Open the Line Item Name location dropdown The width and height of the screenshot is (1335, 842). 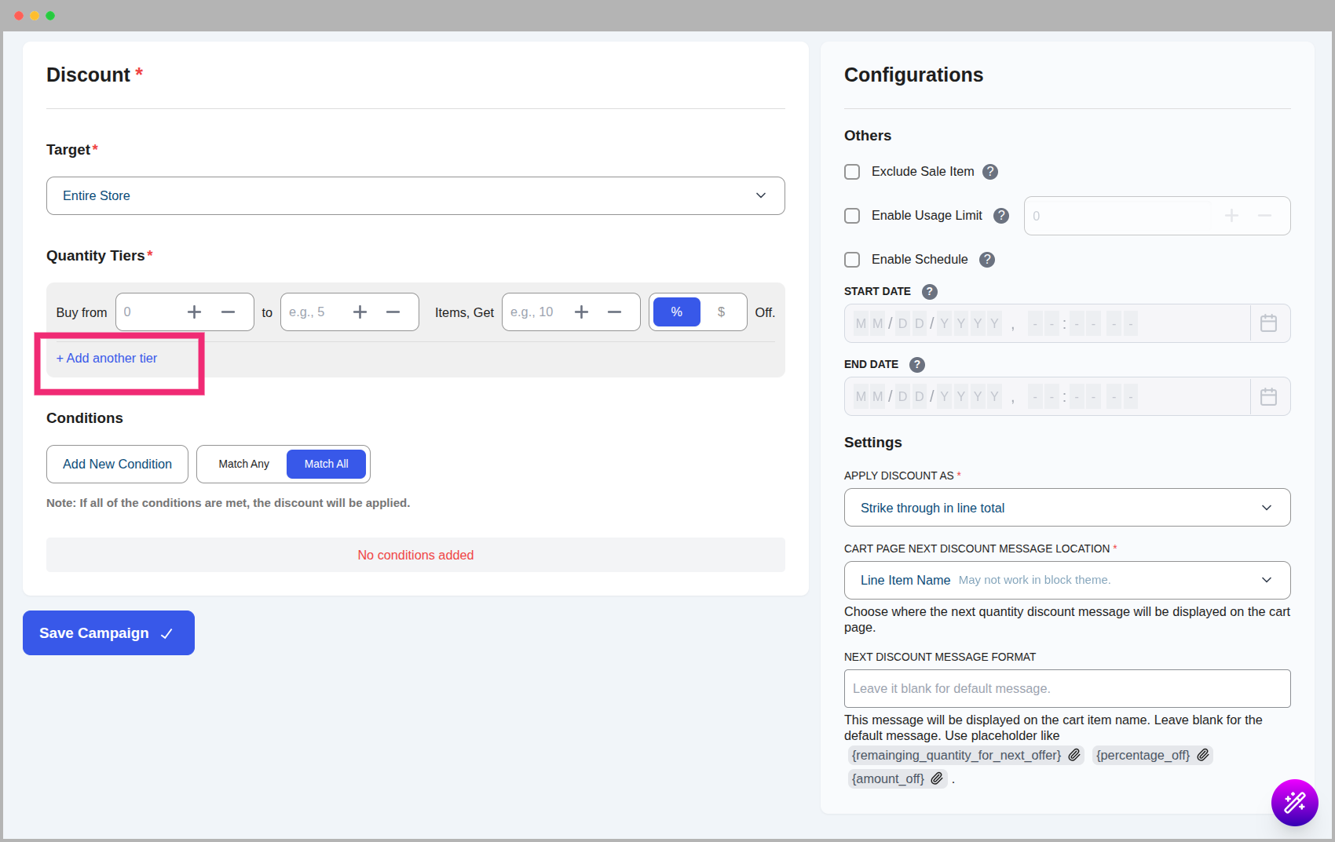pyautogui.click(x=1066, y=581)
